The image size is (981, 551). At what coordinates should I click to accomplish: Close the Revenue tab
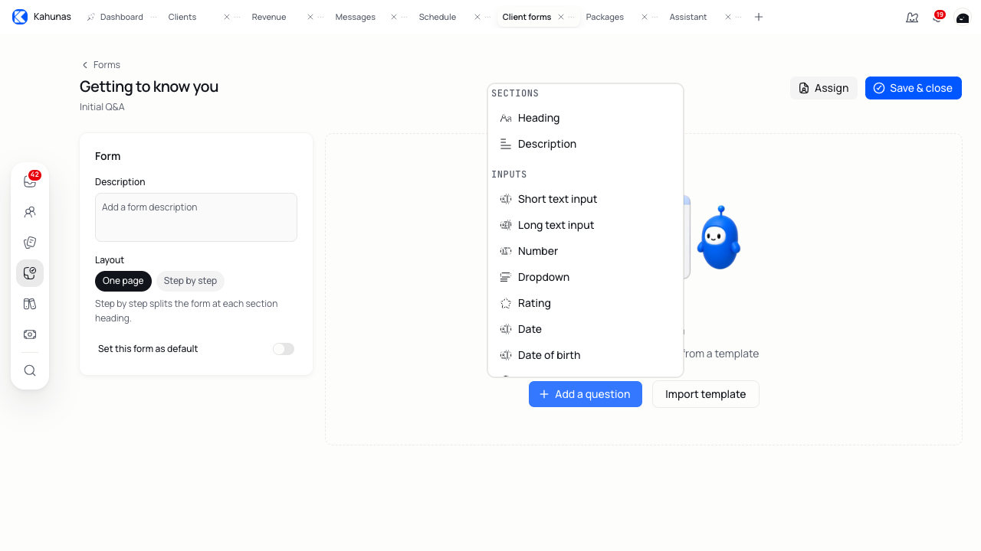pyautogui.click(x=310, y=17)
